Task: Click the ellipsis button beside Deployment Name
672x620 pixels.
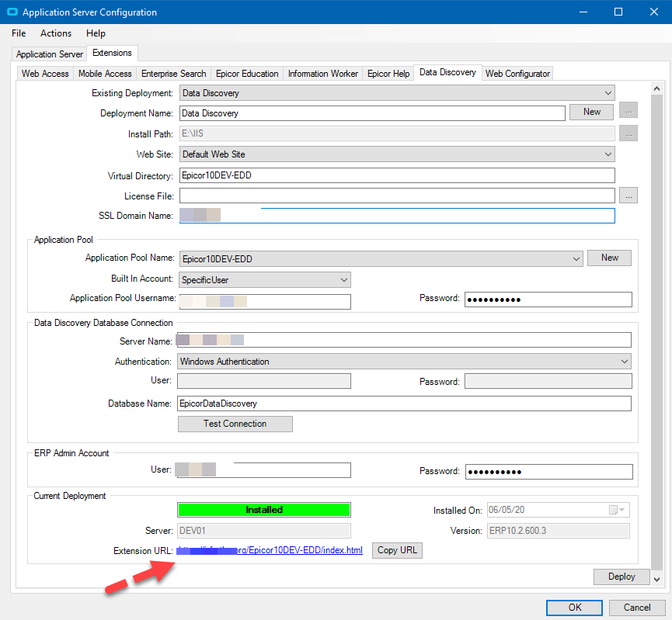Action: click(628, 111)
